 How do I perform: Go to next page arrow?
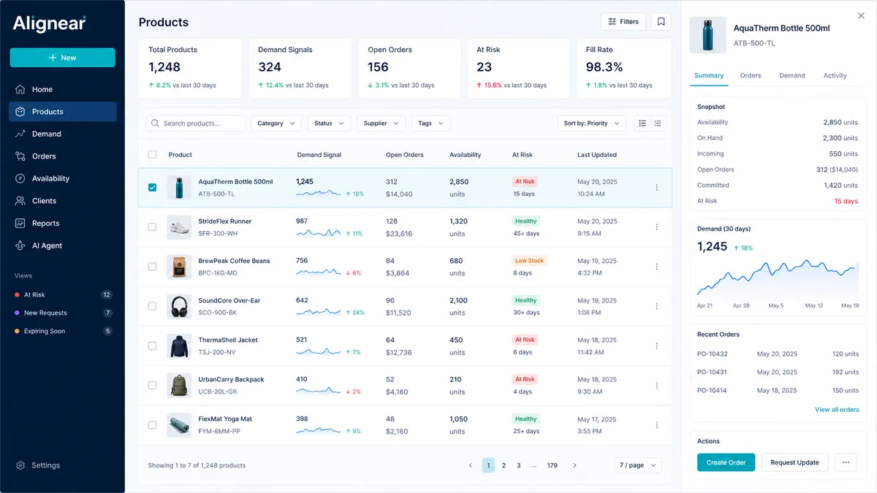574,465
